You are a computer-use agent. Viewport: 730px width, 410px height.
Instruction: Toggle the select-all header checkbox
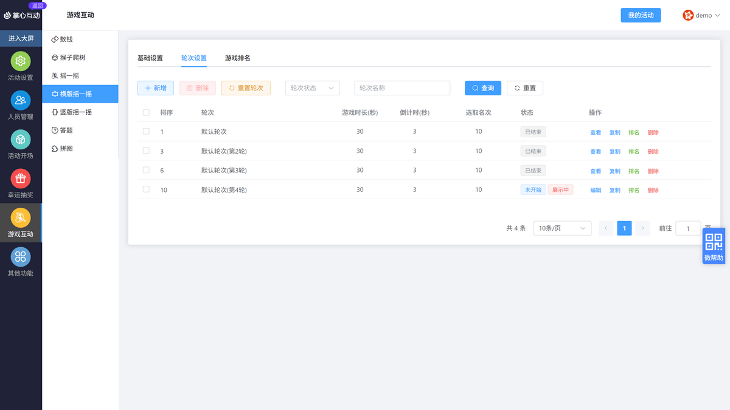(x=146, y=112)
